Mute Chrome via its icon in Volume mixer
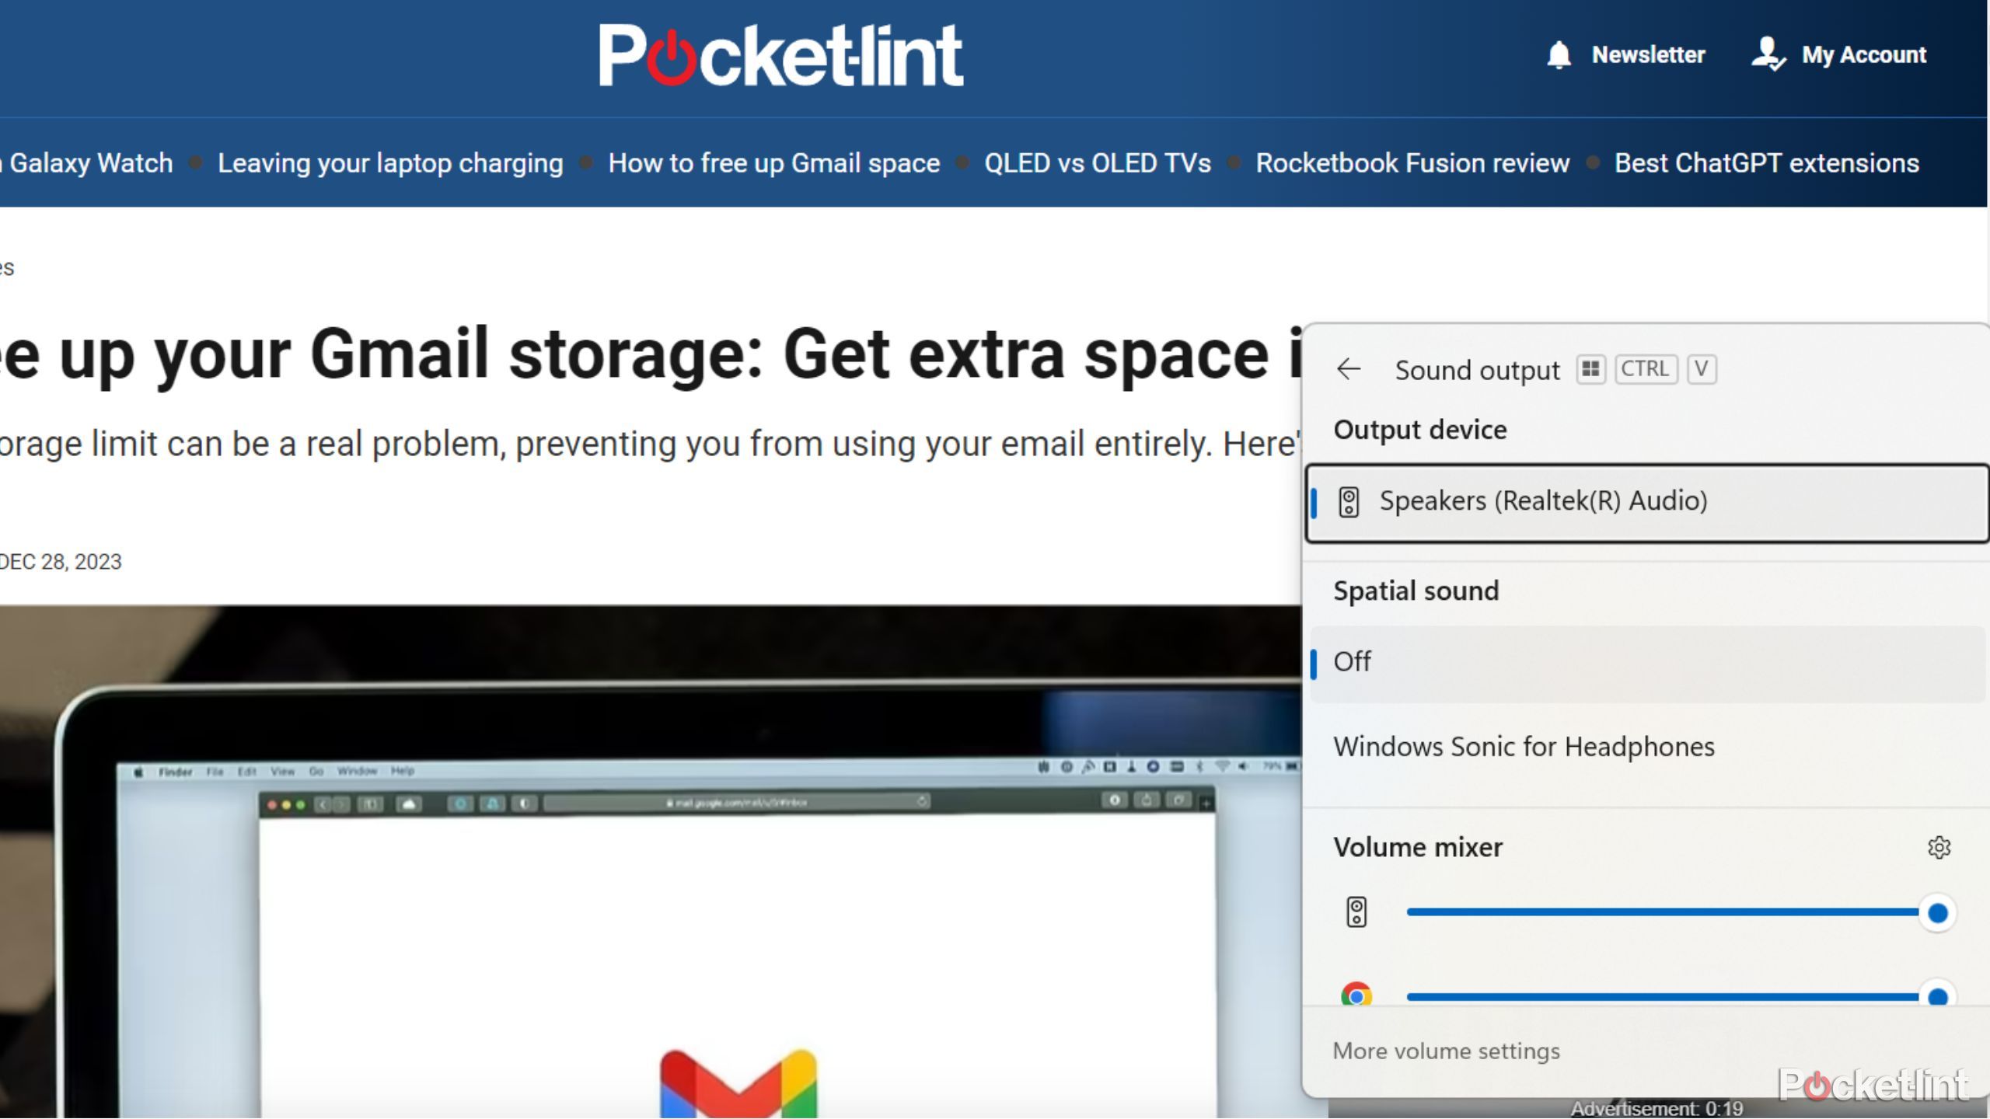Viewport: 1990px width, 1119px height. point(1356,995)
